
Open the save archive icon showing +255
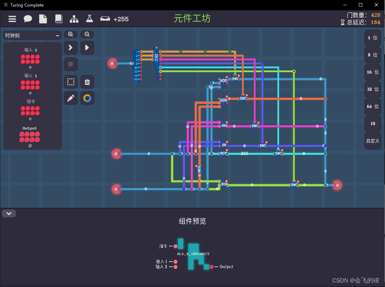click(105, 19)
